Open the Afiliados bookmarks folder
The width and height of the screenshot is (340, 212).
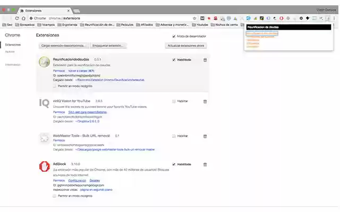click(144, 25)
